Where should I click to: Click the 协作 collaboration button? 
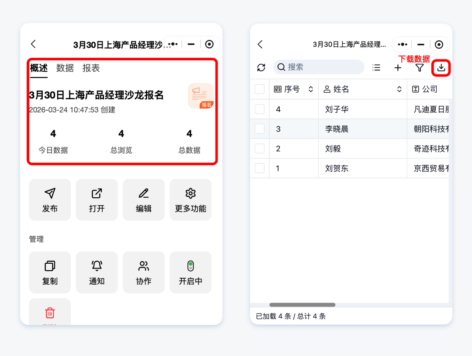click(x=143, y=272)
